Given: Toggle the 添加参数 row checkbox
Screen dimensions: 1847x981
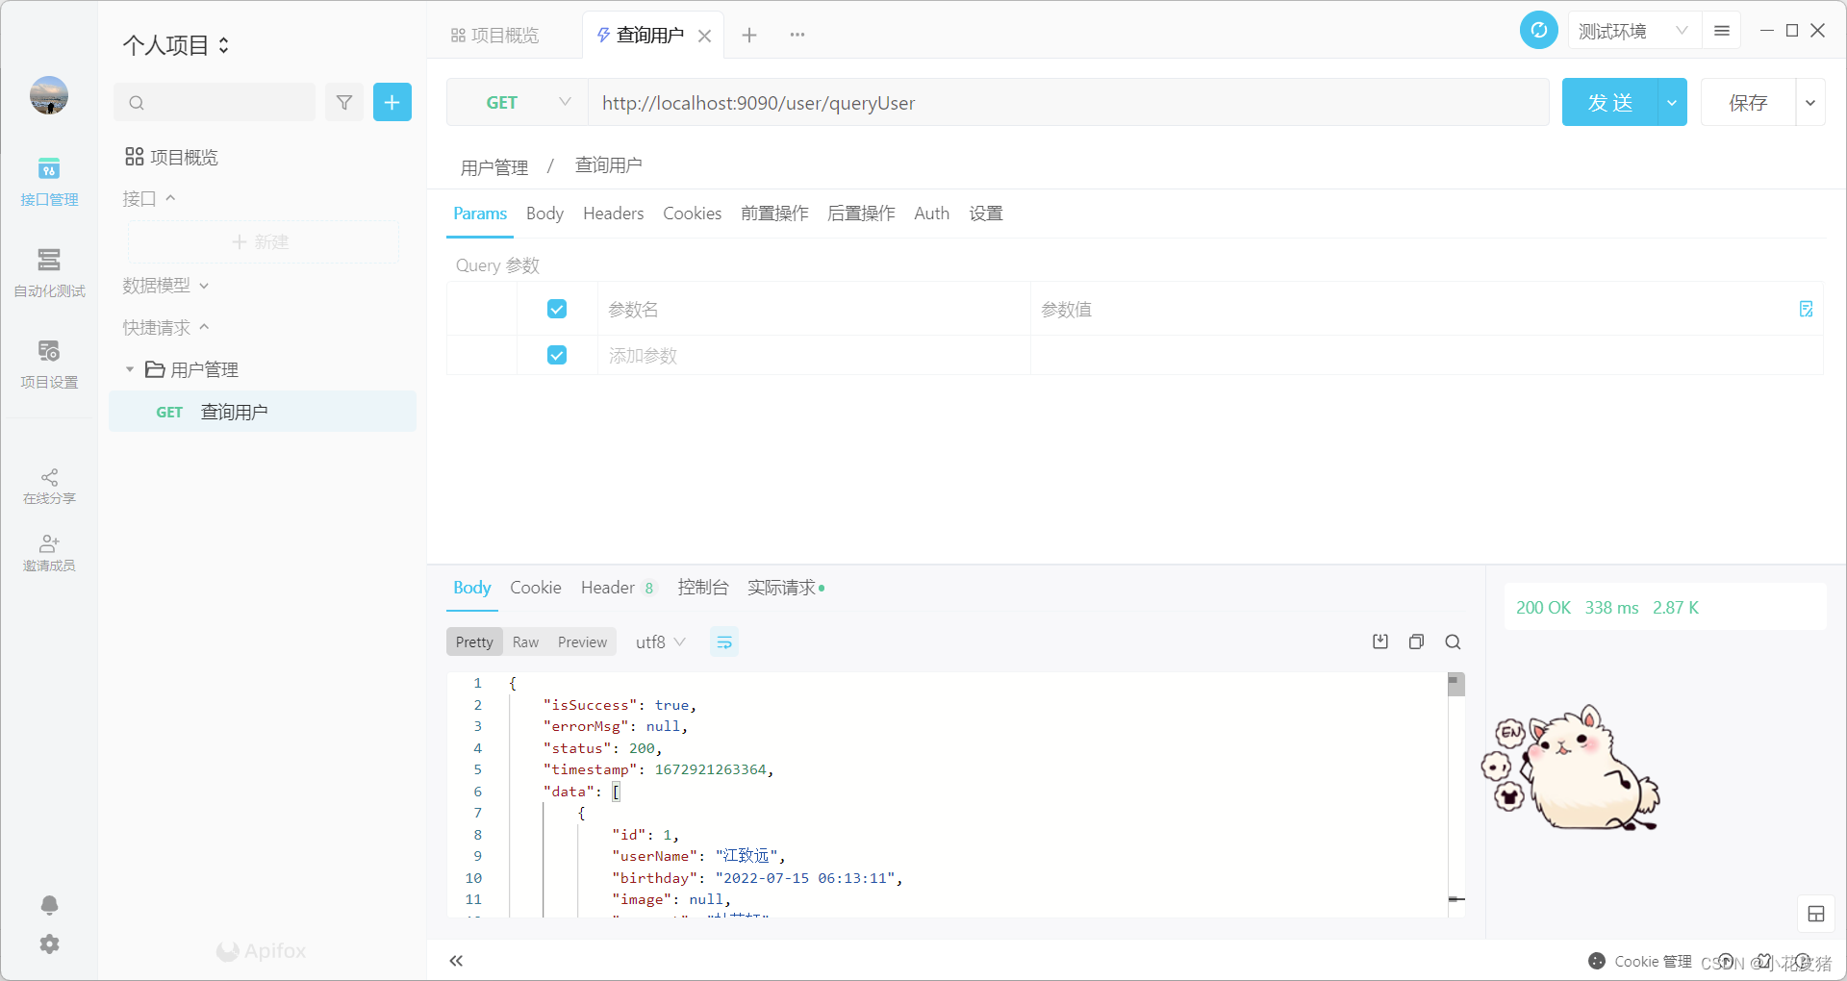Looking at the screenshot, I should 557,355.
